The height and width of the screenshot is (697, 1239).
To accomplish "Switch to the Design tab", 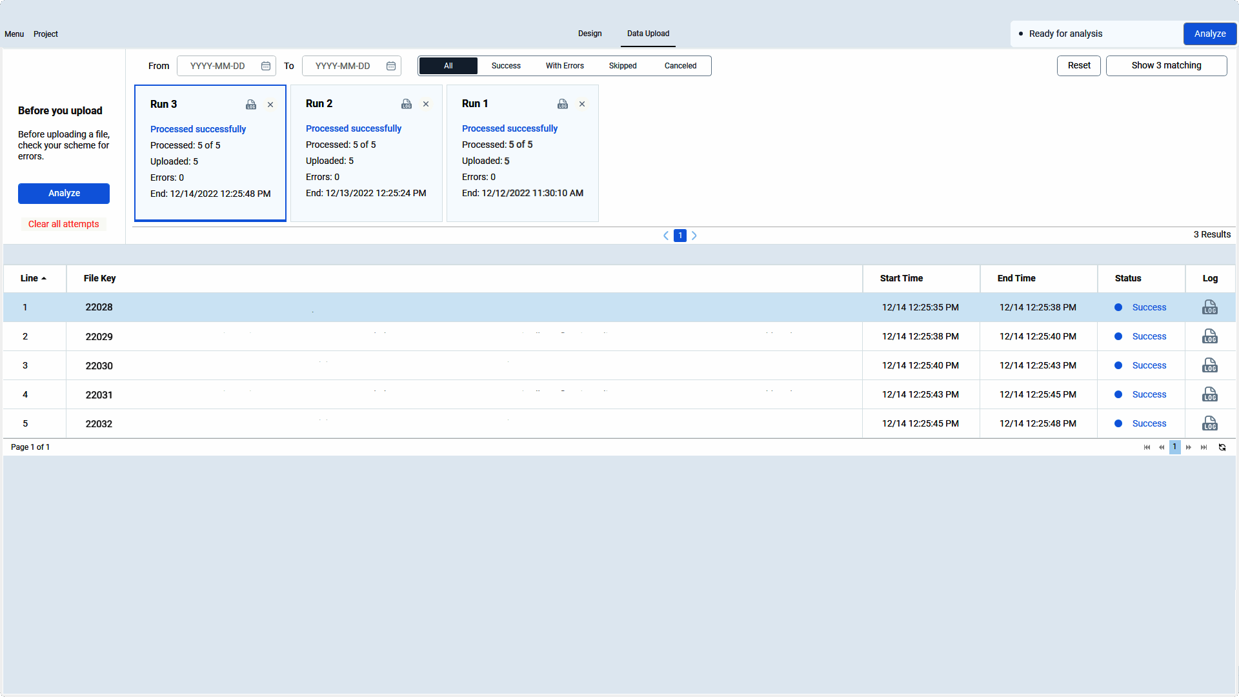I will (x=589, y=34).
